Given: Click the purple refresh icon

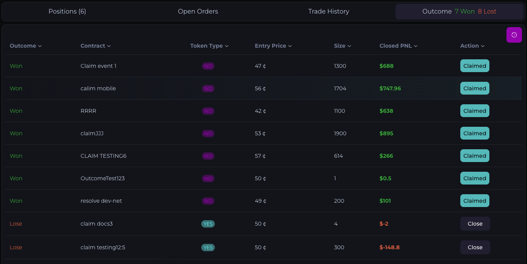Looking at the screenshot, I should [514, 35].
